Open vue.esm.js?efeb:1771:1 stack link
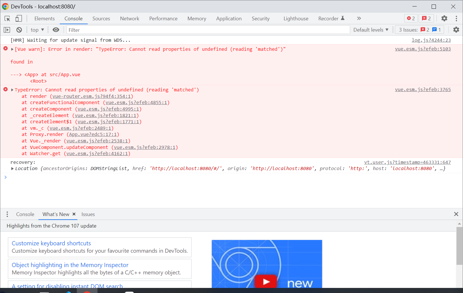 (x=108, y=122)
